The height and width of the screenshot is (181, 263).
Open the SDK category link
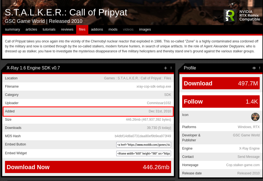(167, 95)
